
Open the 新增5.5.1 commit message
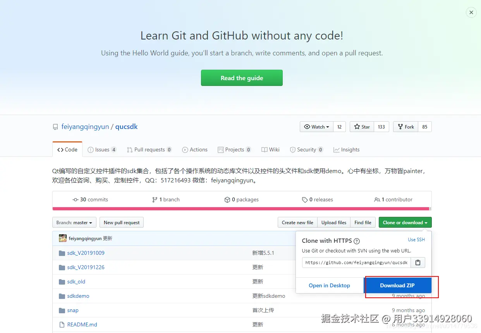[x=263, y=253]
